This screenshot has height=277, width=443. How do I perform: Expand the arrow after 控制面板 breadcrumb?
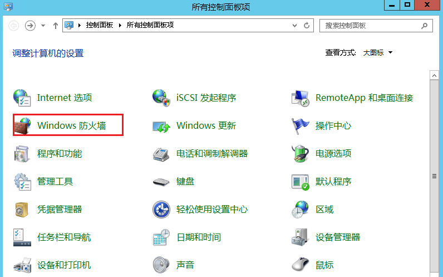(x=120, y=25)
